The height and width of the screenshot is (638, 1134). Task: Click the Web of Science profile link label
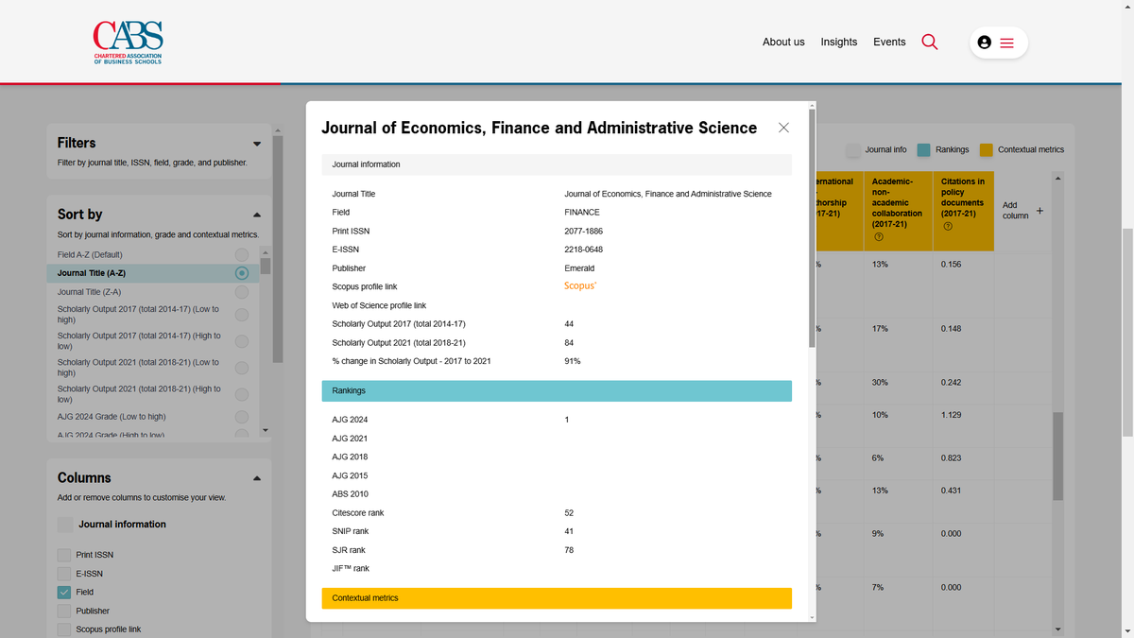tap(379, 305)
